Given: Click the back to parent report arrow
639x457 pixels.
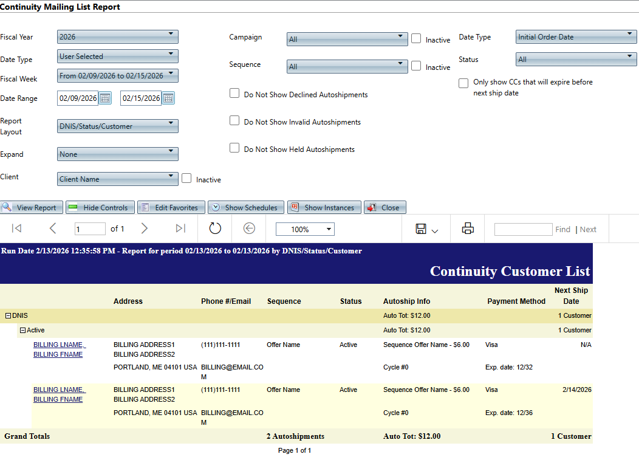Looking at the screenshot, I should point(249,228).
